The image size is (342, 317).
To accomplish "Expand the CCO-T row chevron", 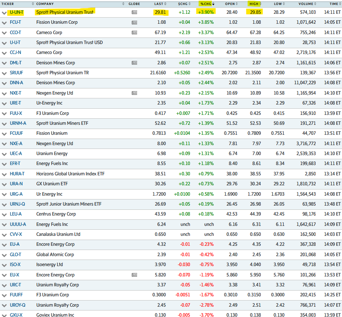I will (4, 33).
